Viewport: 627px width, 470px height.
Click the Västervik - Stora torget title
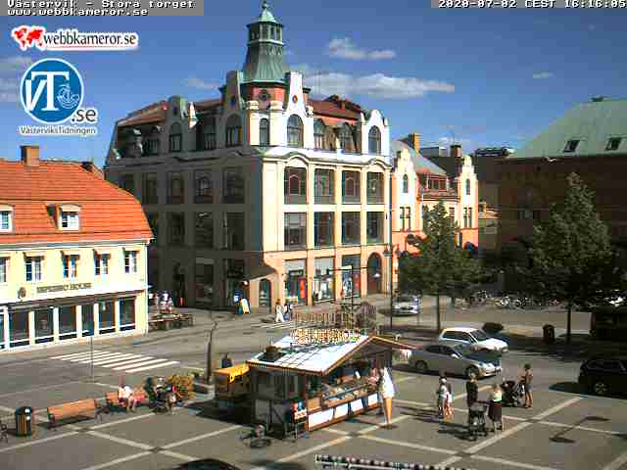[101, 4]
